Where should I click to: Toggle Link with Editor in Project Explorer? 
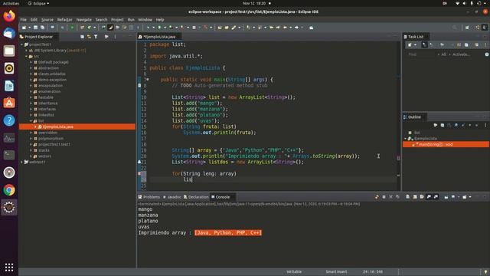coord(89,37)
